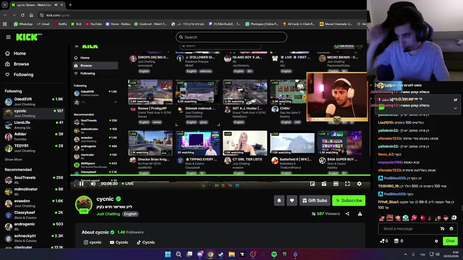Open the browser apps grid icon

click(x=5, y=24)
